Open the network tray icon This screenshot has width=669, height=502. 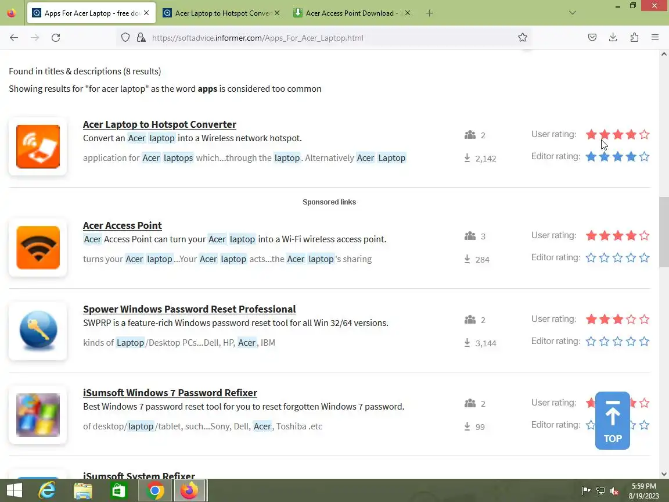click(600, 491)
